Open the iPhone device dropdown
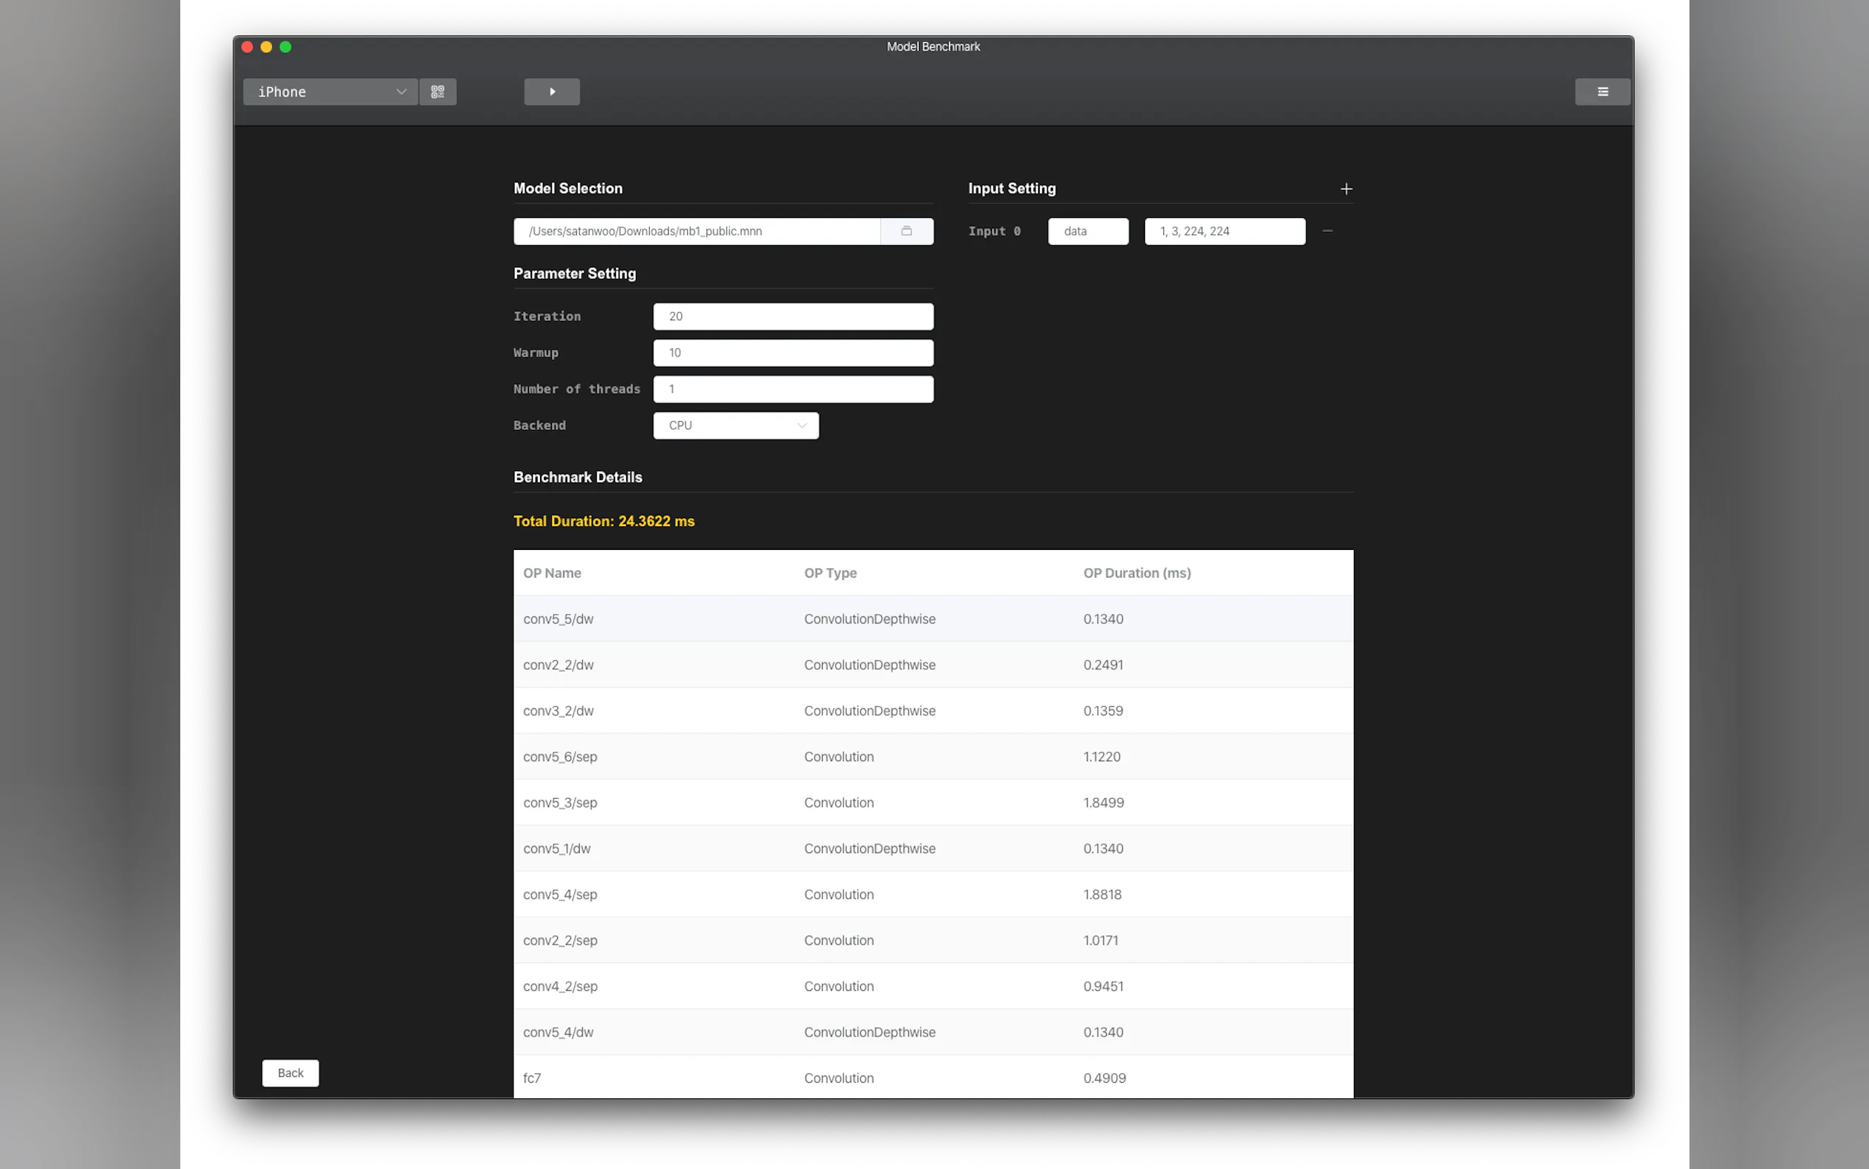 click(330, 92)
